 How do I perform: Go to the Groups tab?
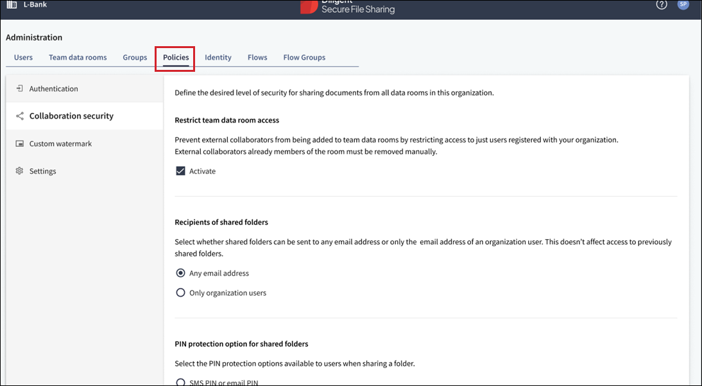[x=135, y=58]
